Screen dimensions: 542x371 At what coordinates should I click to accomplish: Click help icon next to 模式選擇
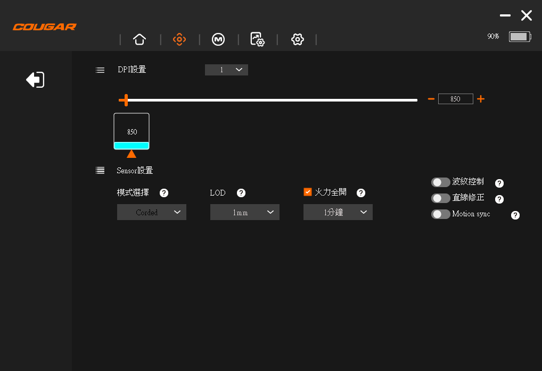click(164, 193)
